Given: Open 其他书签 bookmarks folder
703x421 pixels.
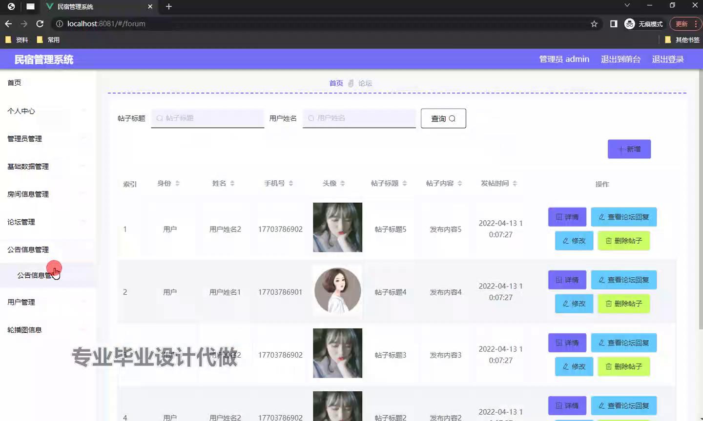Looking at the screenshot, I should click(x=682, y=40).
